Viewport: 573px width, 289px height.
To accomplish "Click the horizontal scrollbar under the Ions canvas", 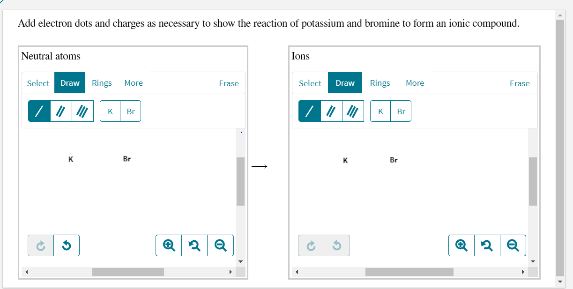I will pos(409,272).
